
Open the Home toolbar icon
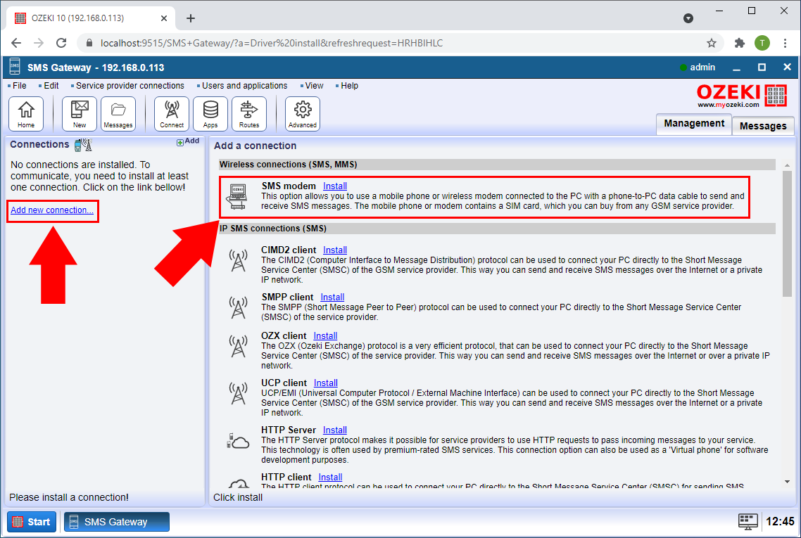coord(26,114)
